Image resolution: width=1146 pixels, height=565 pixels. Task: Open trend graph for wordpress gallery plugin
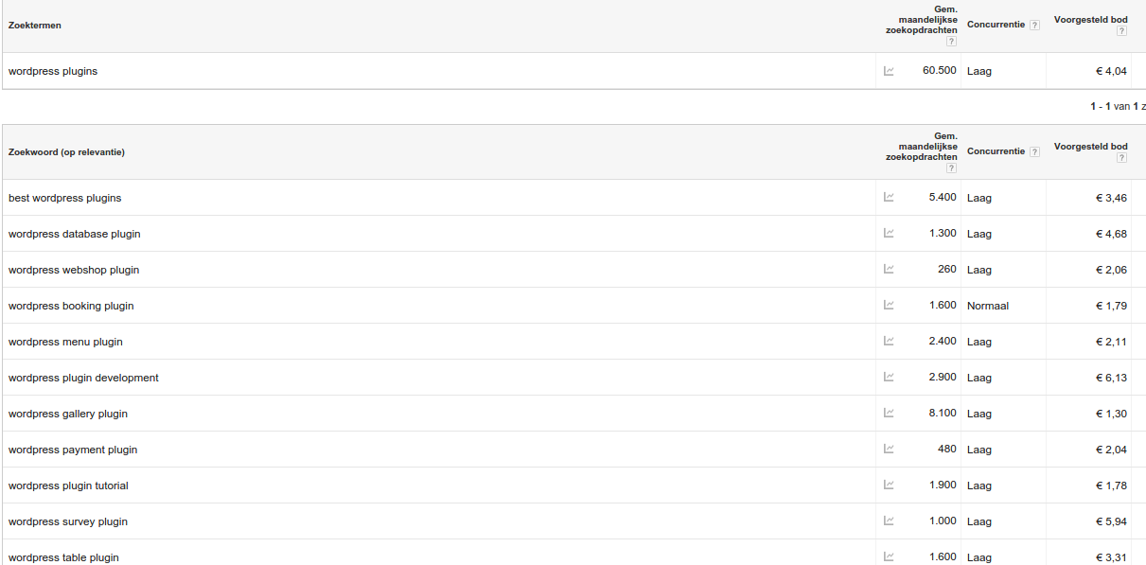click(889, 414)
